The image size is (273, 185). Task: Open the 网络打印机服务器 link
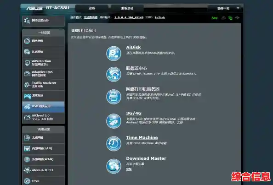click(x=143, y=89)
